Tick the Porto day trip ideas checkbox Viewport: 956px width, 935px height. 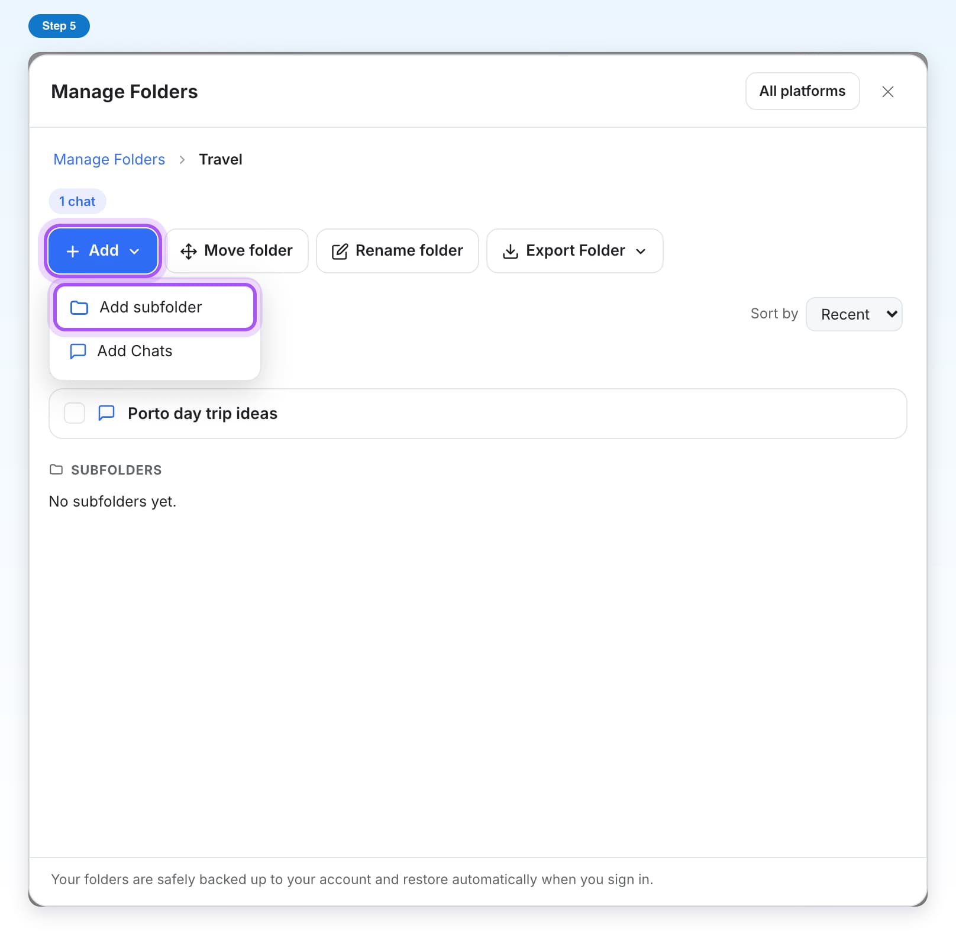[x=75, y=413]
